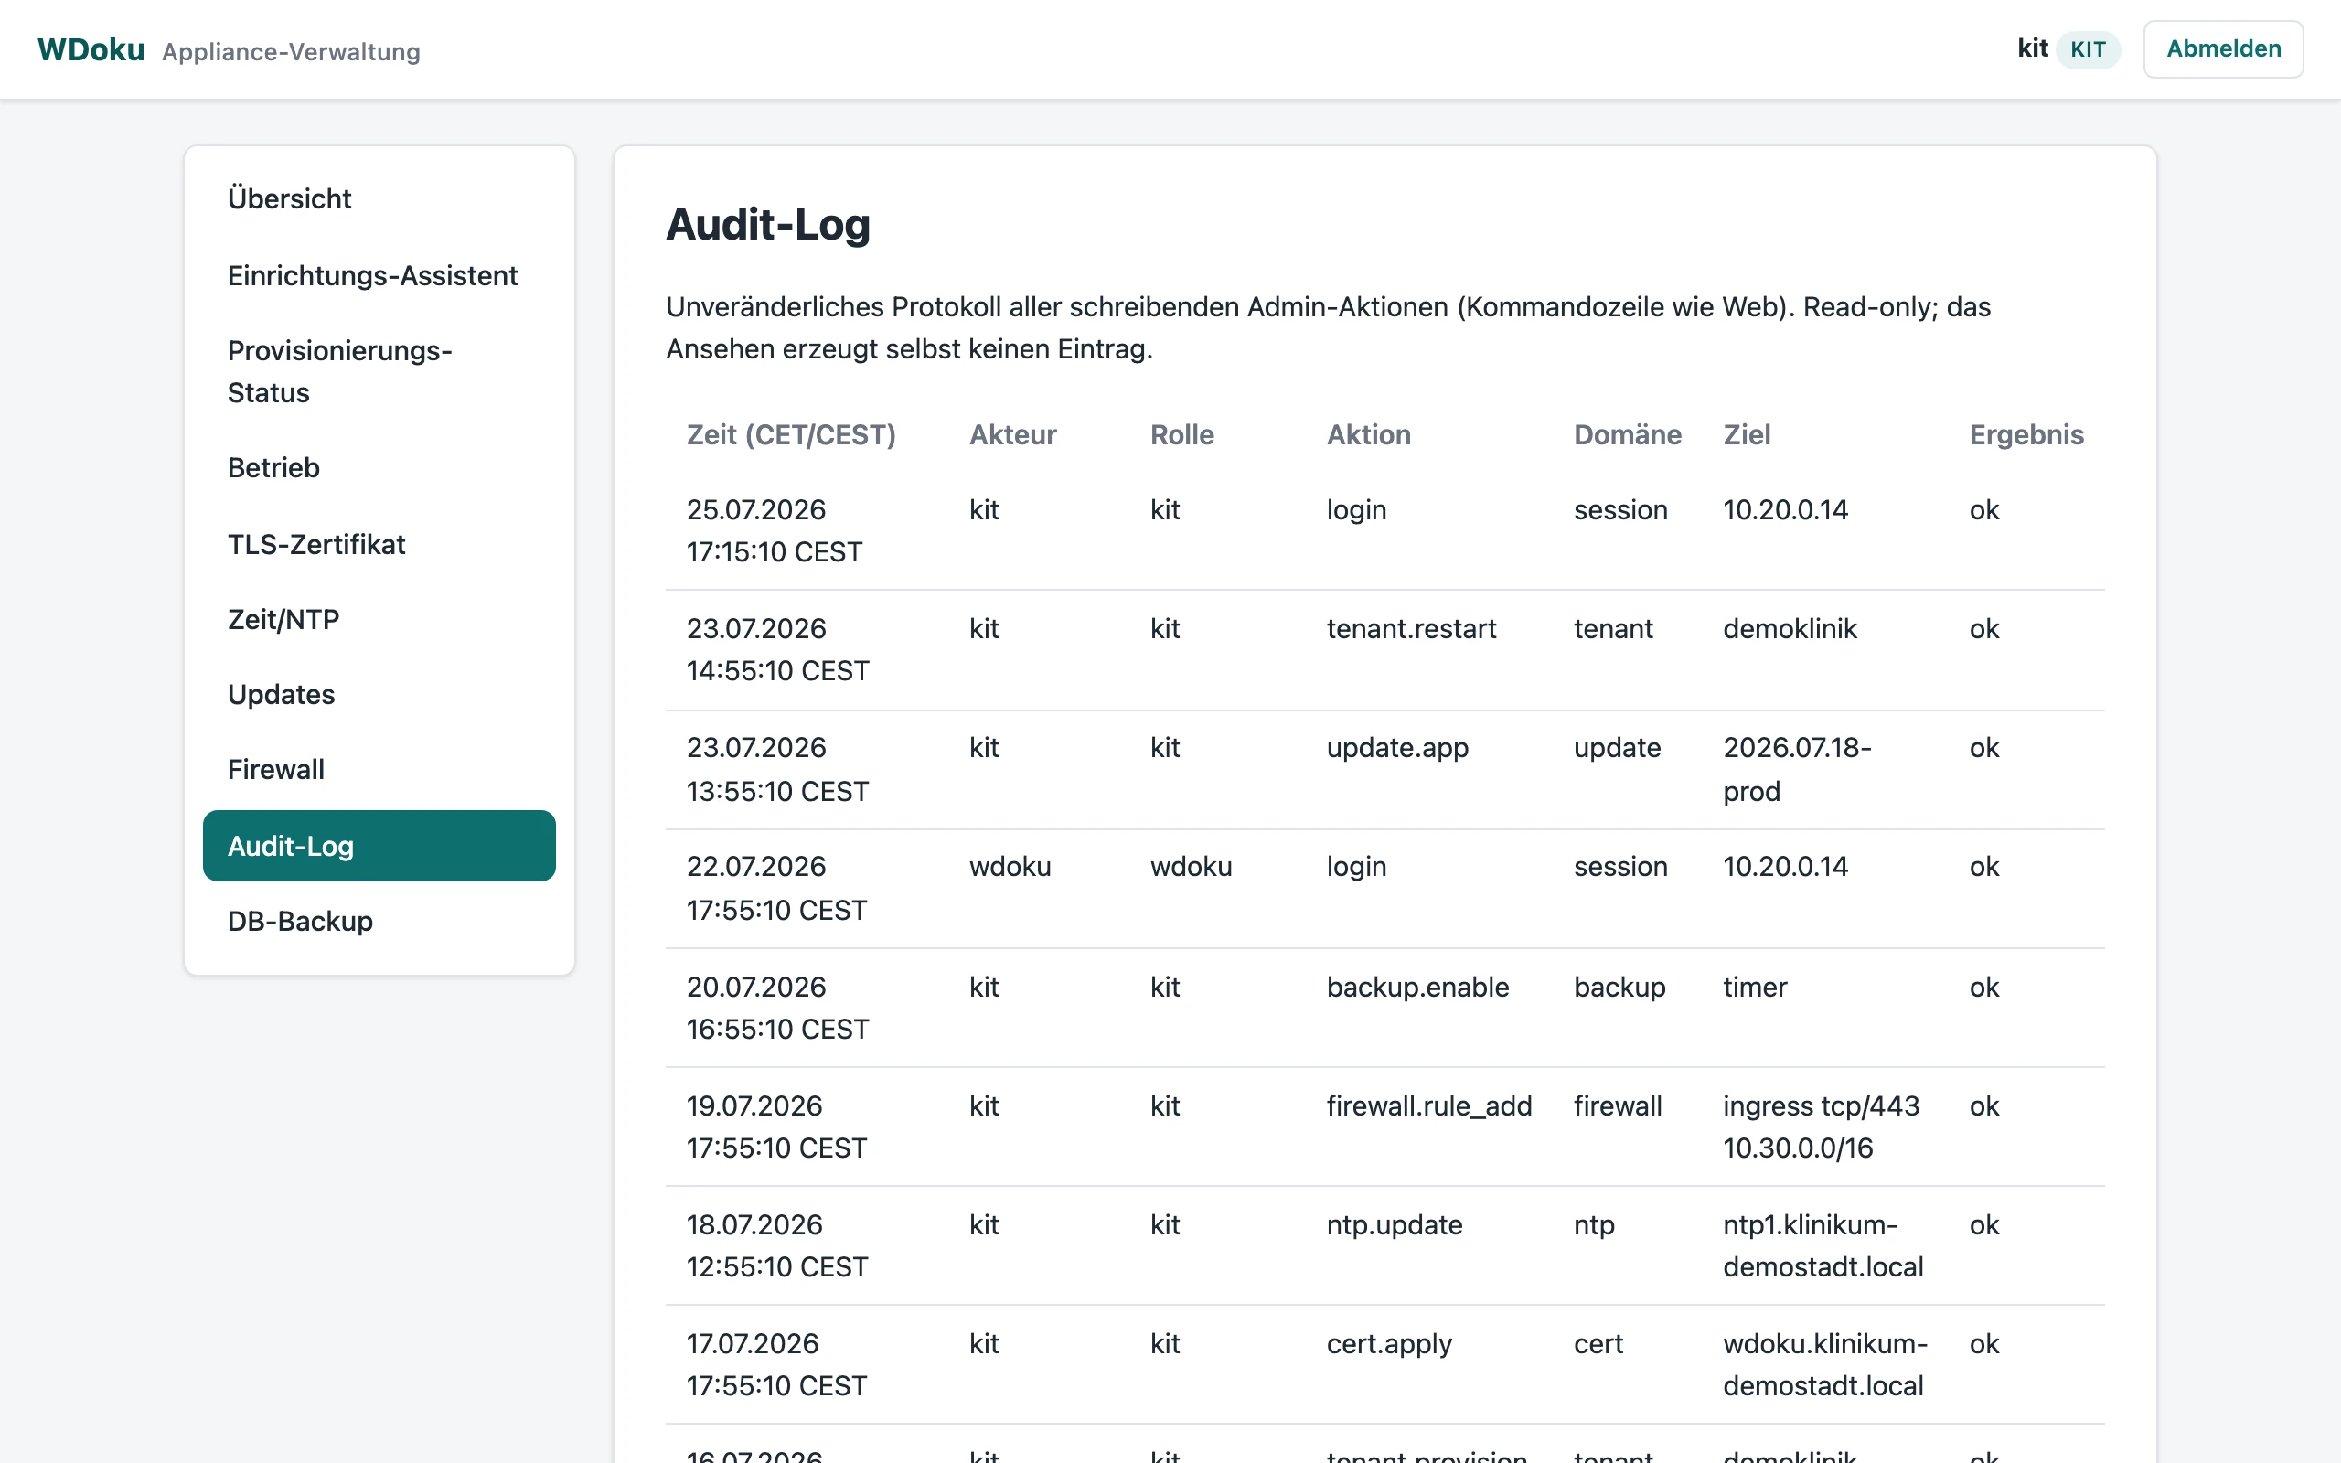Viewport: 2341px width, 1463px height.
Task: Click ok result in the backup.enable row
Action: pyautogui.click(x=1984, y=987)
